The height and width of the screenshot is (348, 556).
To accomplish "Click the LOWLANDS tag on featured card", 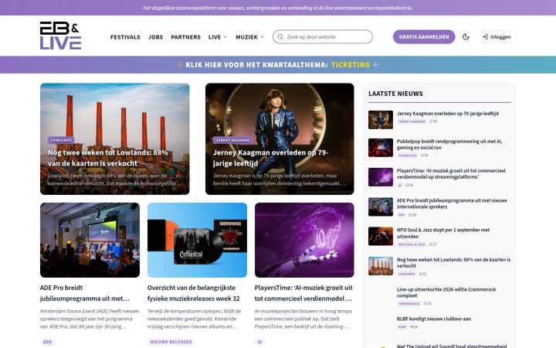I will (61, 140).
